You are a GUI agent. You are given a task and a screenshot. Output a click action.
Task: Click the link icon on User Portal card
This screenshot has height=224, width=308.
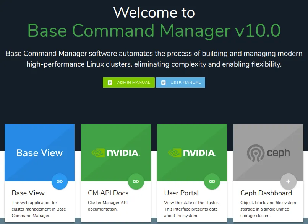coord(212,181)
